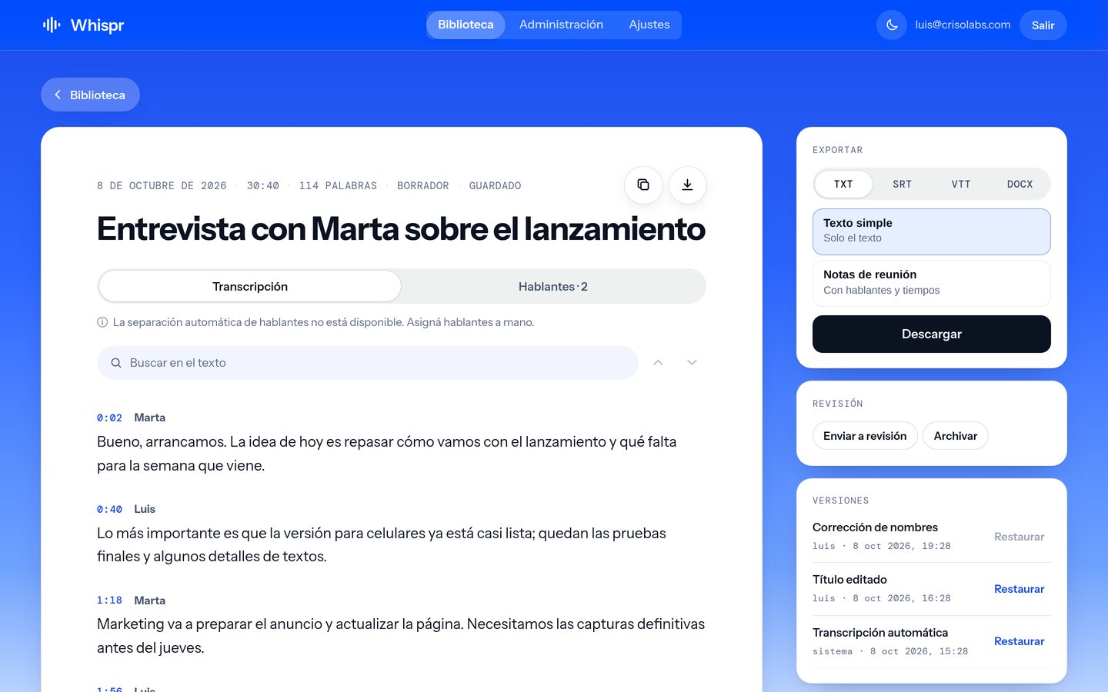Image resolution: width=1108 pixels, height=692 pixels.
Task: Click the paragraph starting 'Lo más importante'
Action: click(382, 544)
